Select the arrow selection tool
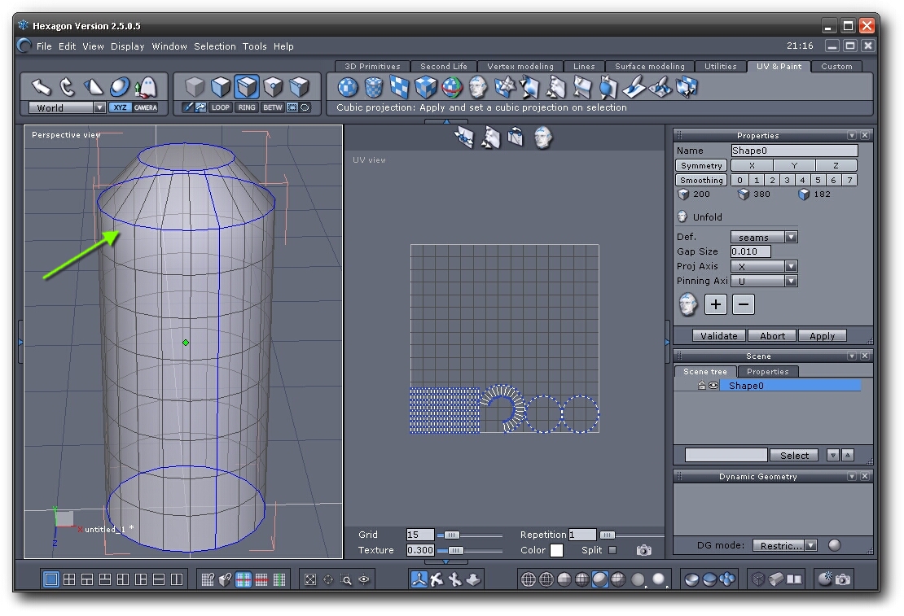The height and width of the screenshot is (616, 904). tap(41, 86)
